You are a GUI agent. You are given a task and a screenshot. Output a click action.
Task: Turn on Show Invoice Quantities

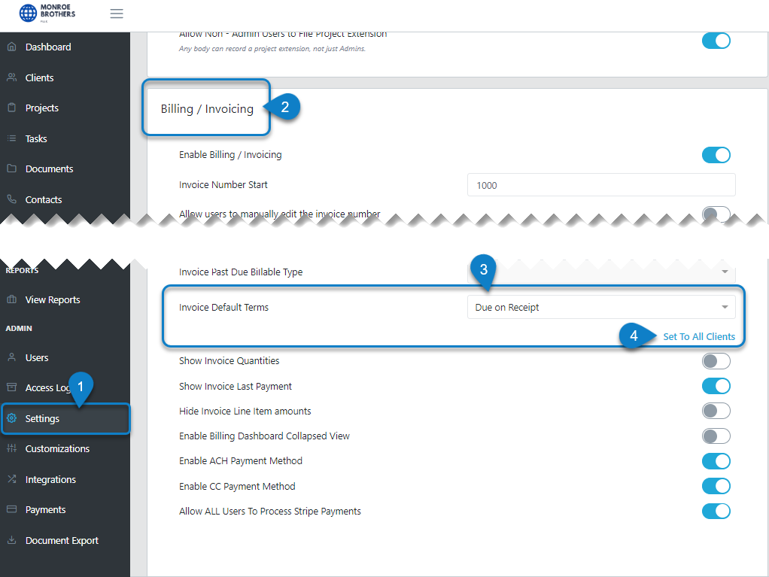pyautogui.click(x=716, y=361)
